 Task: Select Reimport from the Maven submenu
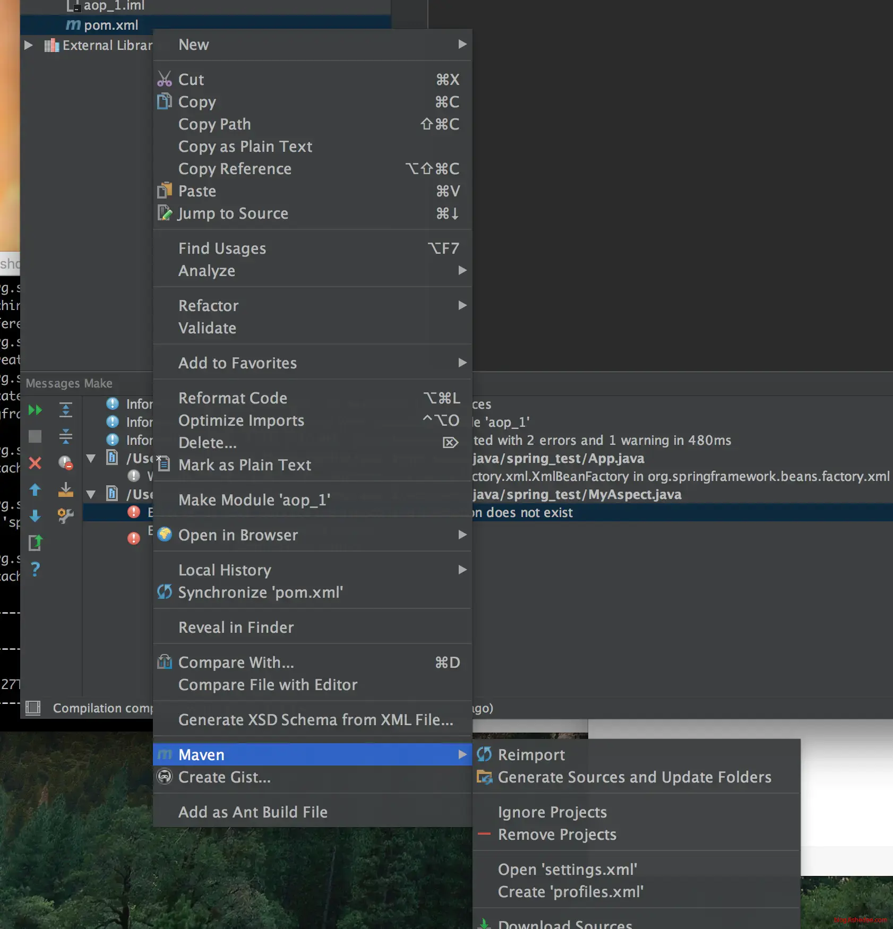(x=531, y=755)
